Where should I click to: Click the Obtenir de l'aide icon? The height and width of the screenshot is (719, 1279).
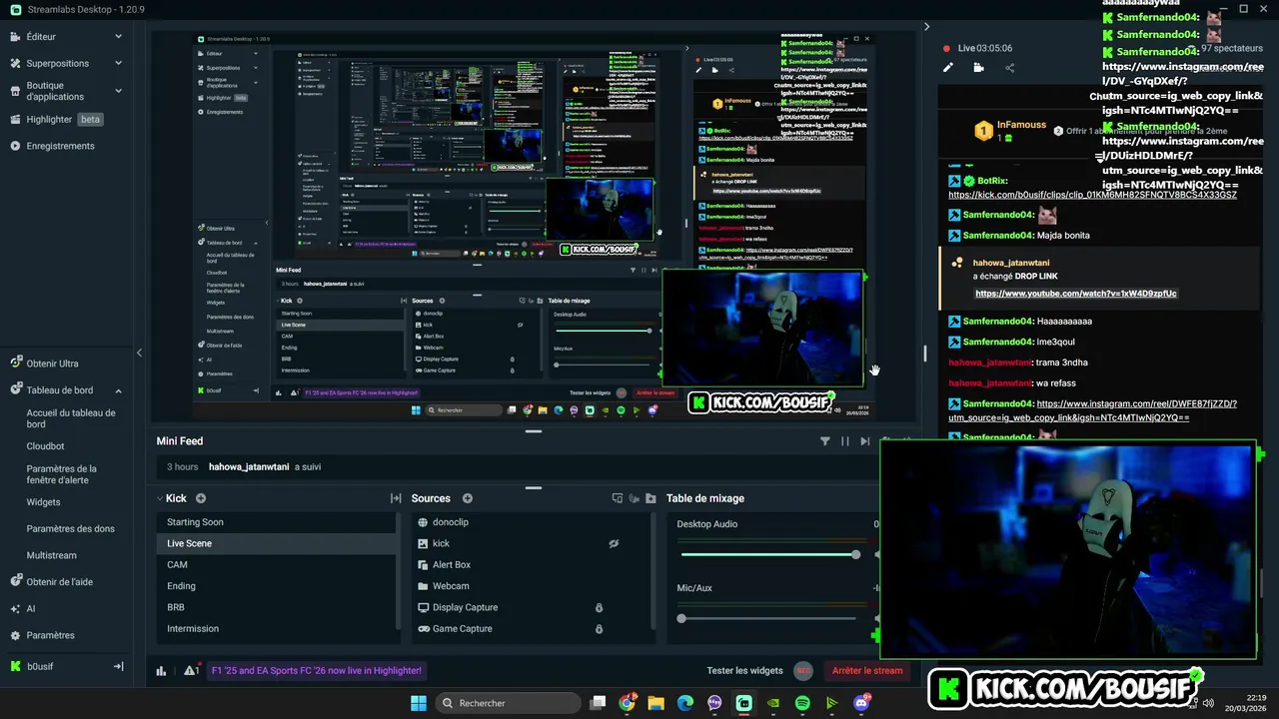(16, 582)
